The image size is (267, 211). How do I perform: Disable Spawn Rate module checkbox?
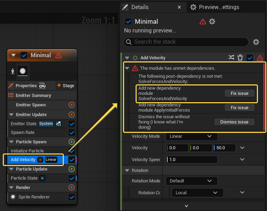(x=72, y=133)
